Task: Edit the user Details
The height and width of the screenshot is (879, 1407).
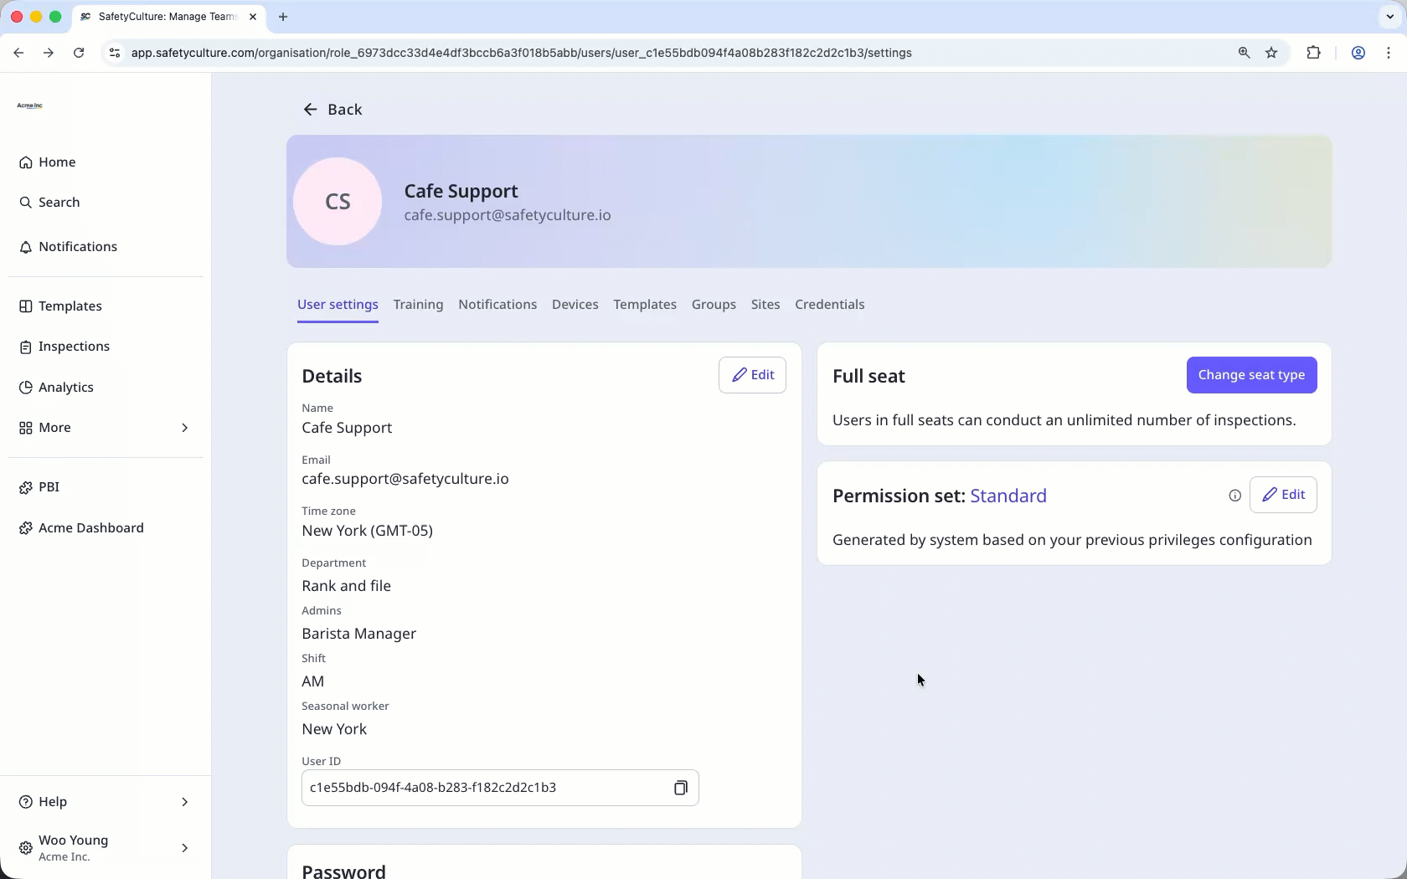Action: (x=752, y=375)
